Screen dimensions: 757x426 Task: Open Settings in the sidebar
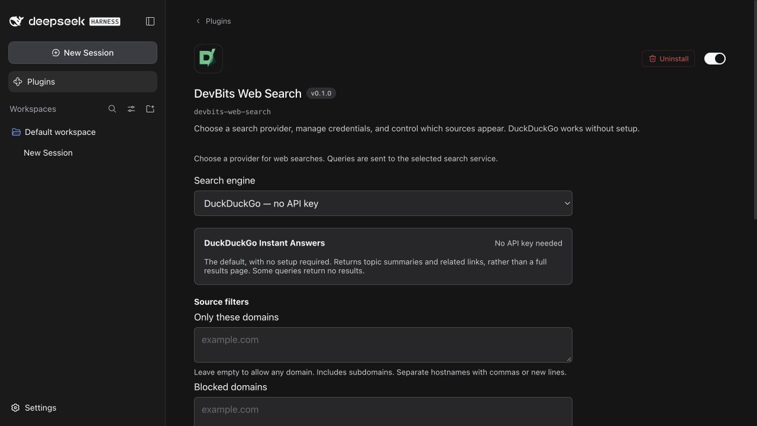[x=34, y=408]
